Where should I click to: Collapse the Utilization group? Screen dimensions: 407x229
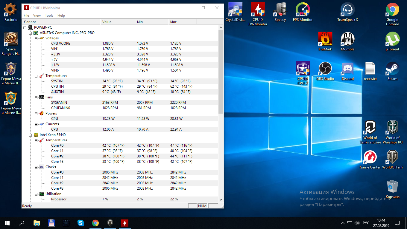pyautogui.click(x=36, y=194)
